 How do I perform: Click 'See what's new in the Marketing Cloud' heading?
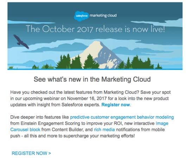click(x=92, y=79)
